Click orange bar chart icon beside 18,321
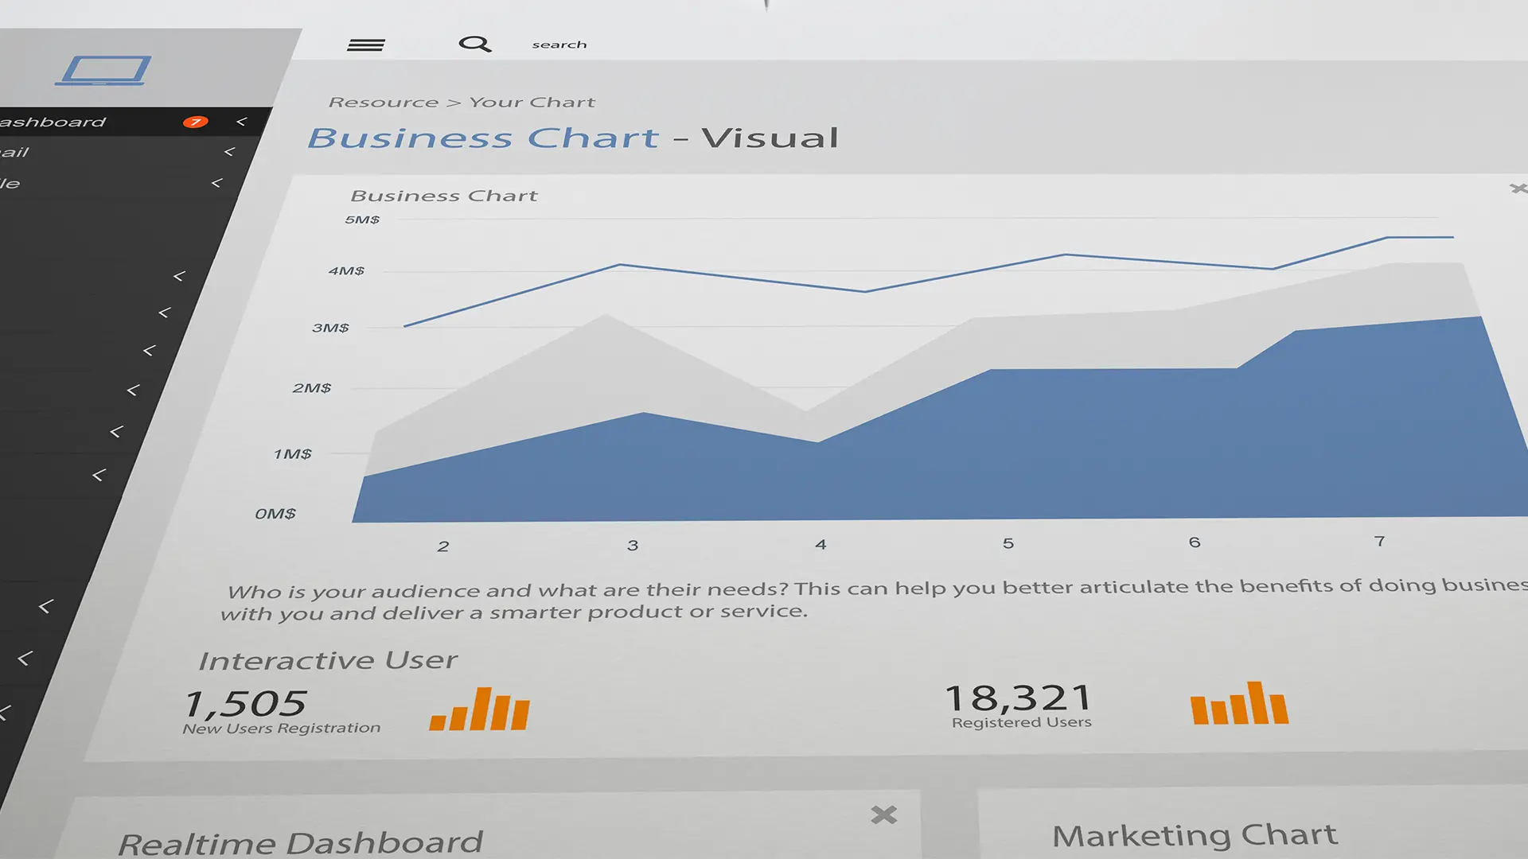The image size is (1528, 859). point(1239,704)
